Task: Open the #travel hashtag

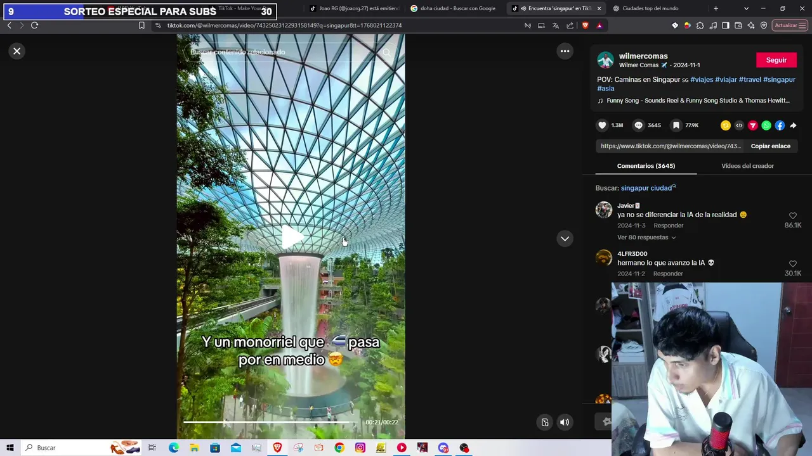Action: click(x=750, y=79)
